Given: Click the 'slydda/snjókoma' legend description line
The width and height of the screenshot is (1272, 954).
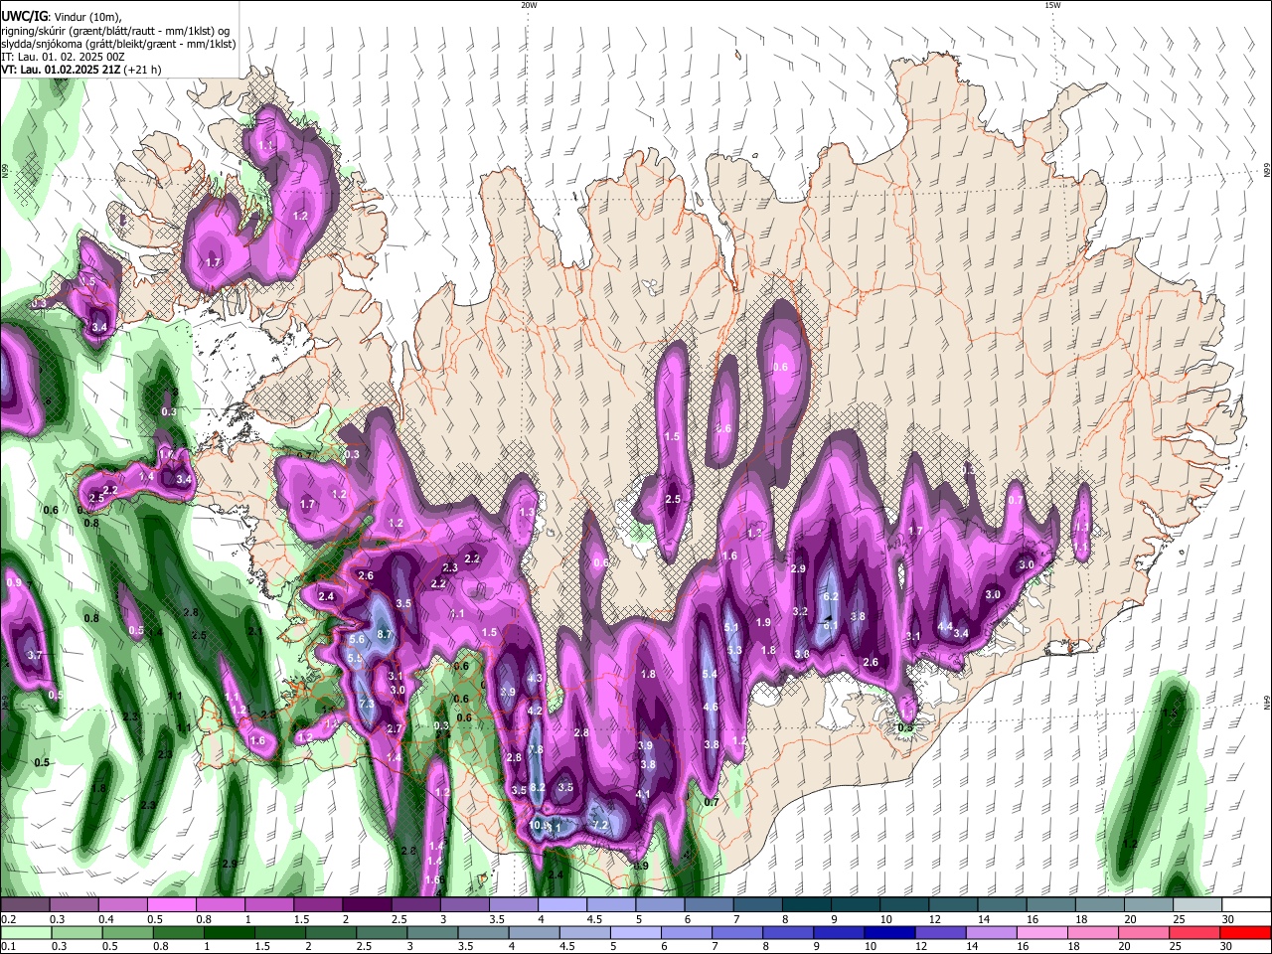Looking at the screenshot, I should (118, 44).
